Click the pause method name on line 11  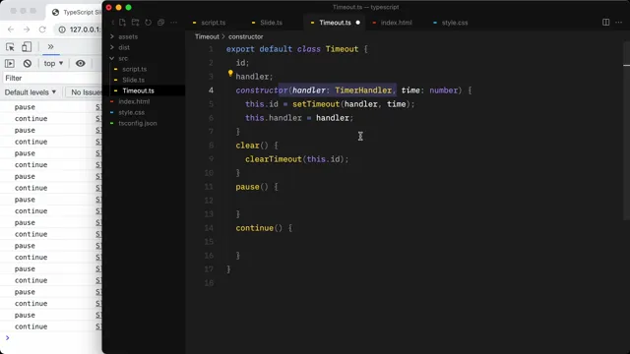coord(247,187)
